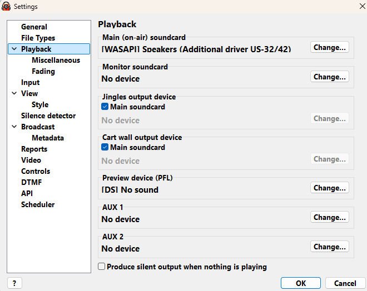The width and height of the screenshot is (367, 291).
Task: Collapse the Broadcast tree node chevron
Action: [x=14, y=127]
